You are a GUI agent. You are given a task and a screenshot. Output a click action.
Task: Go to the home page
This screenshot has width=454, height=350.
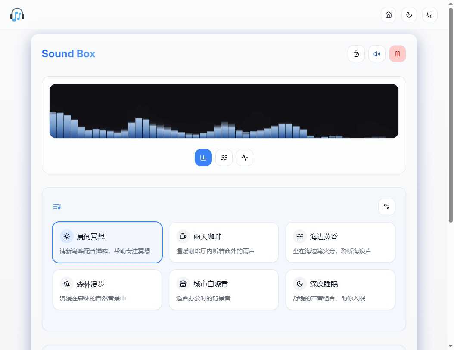click(388, 14)
